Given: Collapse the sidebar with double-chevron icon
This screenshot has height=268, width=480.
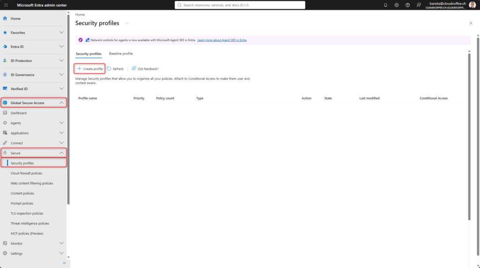Looking at the screenshot, I should click(64, 263).
